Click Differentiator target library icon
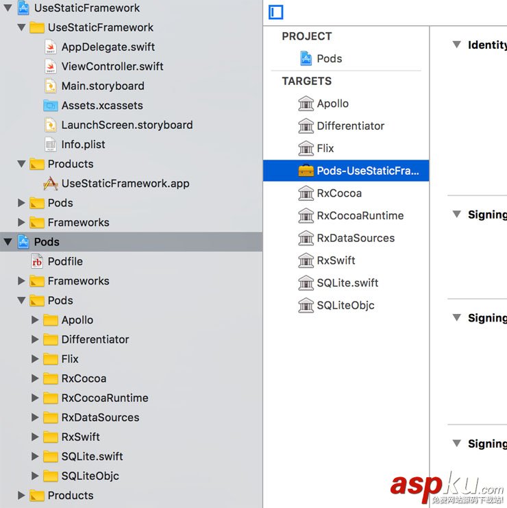This screenshot has height=508, width=507. click(x=306, y=125)
